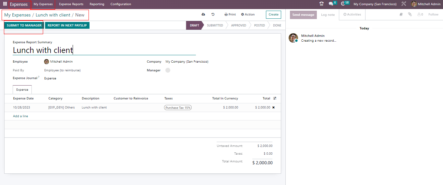Screen dimensions: 443x185
Task: Click the Expense Report Summary title field
Action: pos(104,50)
